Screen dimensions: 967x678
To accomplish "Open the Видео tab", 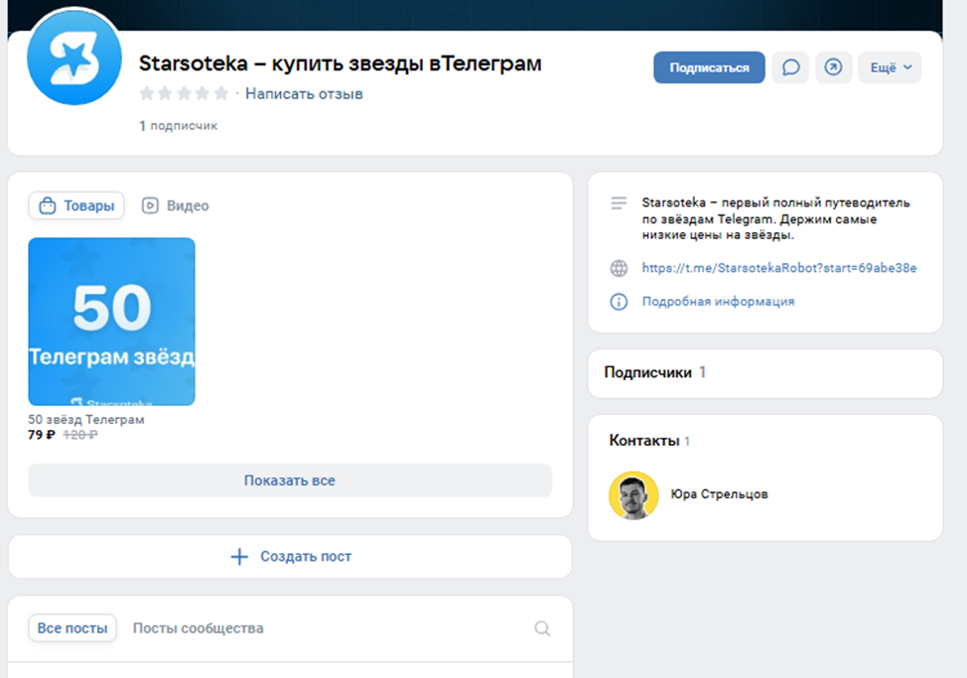I will pyautogui.click(x=176, y=205).
